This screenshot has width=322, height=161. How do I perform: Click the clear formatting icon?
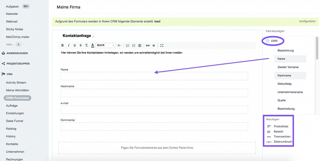[x=87, y=45]
